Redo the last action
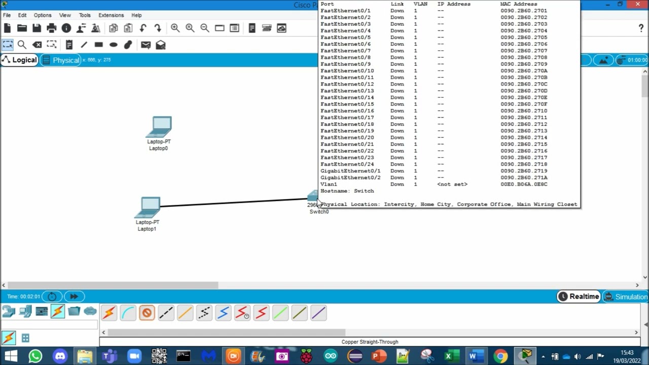The width and height of the screenshot is (649, 365). click(x=158, y=28)
